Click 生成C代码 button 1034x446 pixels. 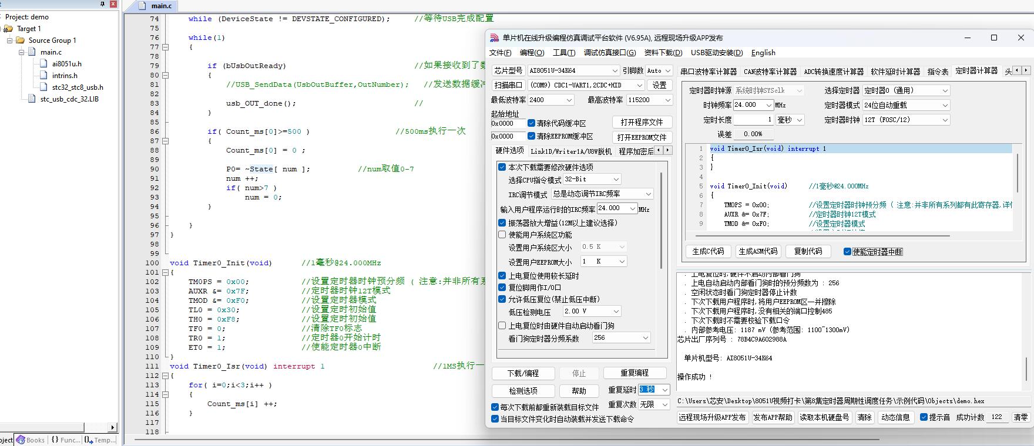(x=708, y=251)
